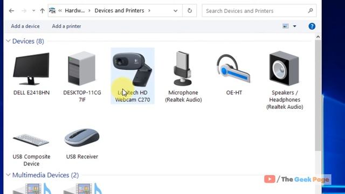This screenshot has width=345, height=194.
Task: Click the Search Devices and Printers field
Action: (259, 11)
